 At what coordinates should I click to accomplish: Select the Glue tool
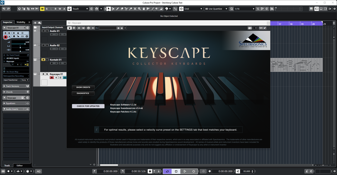coord(131,9)
